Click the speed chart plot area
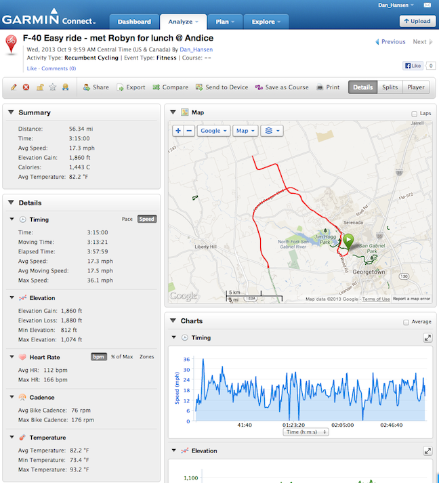 pyautogui.click(x=310, y=390)
